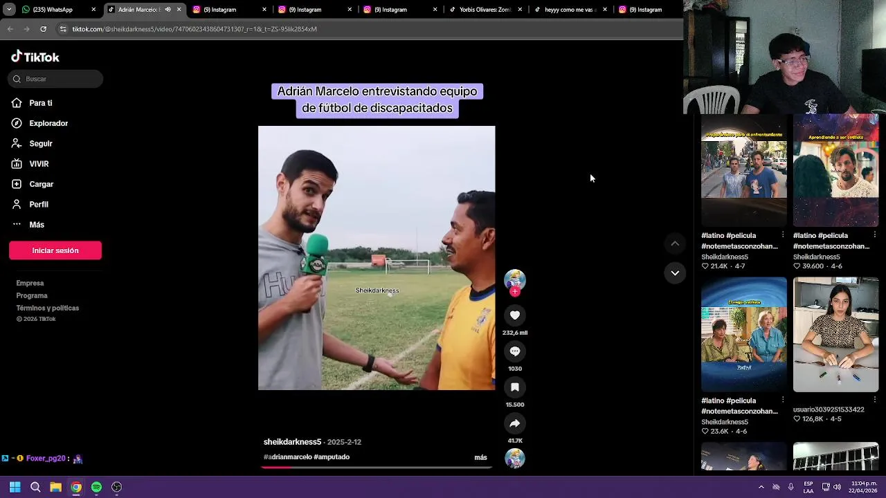Go to previous video with up chevron

[x=675, y=243]
